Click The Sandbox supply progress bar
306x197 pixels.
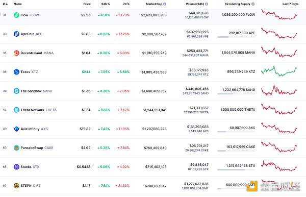(x=236, y=94)
